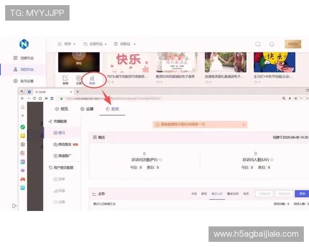Dismiss the orange notice banner
Viewport: 309px width, 247px height.
point(244,125)
